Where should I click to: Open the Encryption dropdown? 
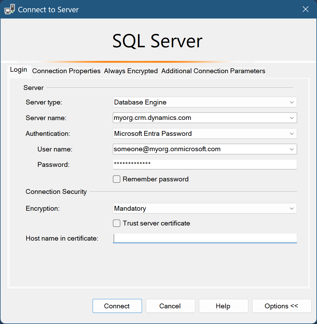(292, 208)
